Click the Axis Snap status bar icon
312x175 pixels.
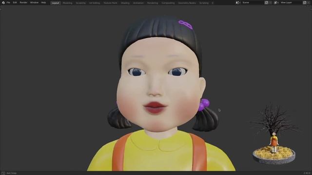(3, 173)
